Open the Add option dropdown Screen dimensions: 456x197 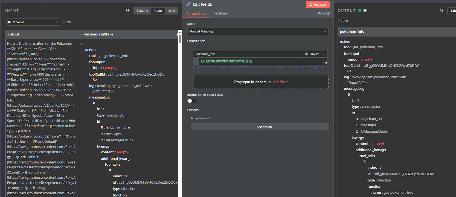pos(260,127)
